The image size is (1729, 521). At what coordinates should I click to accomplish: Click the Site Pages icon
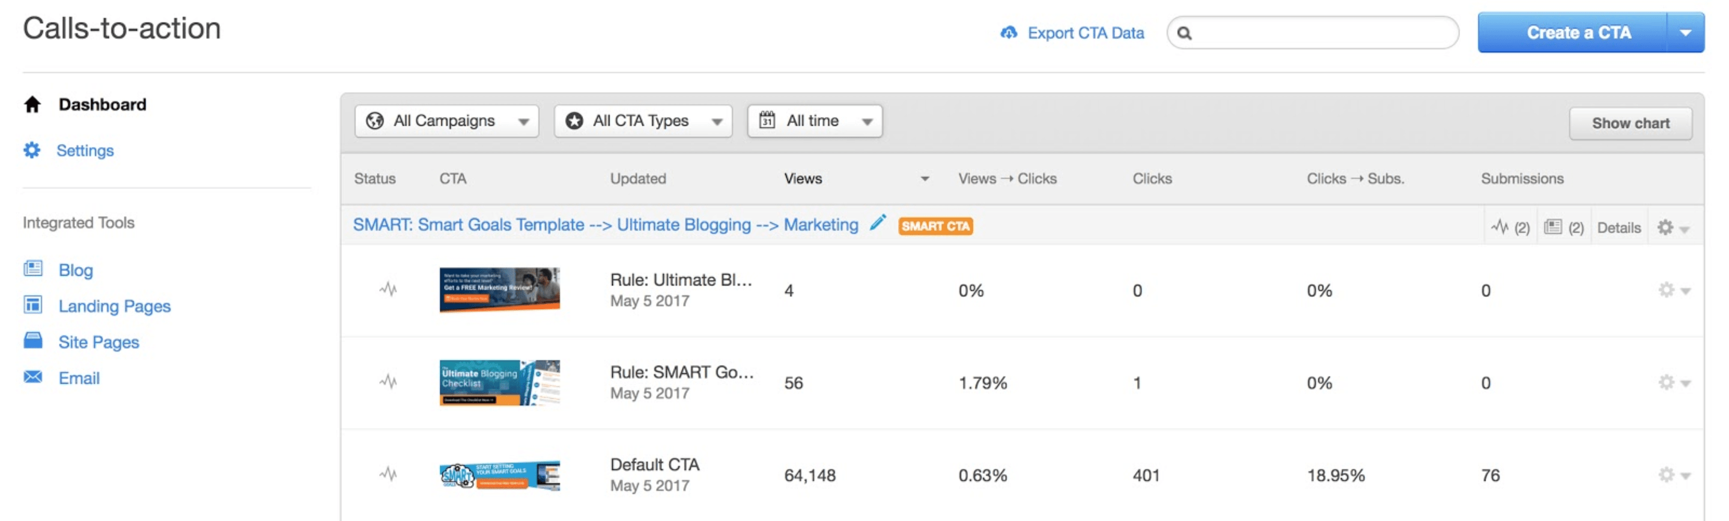coord(33,340)
